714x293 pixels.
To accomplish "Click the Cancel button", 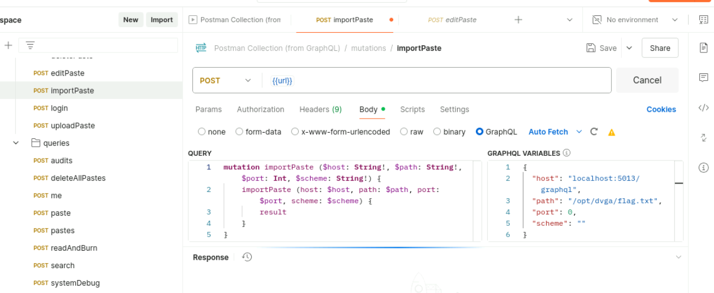I will 647,80.
